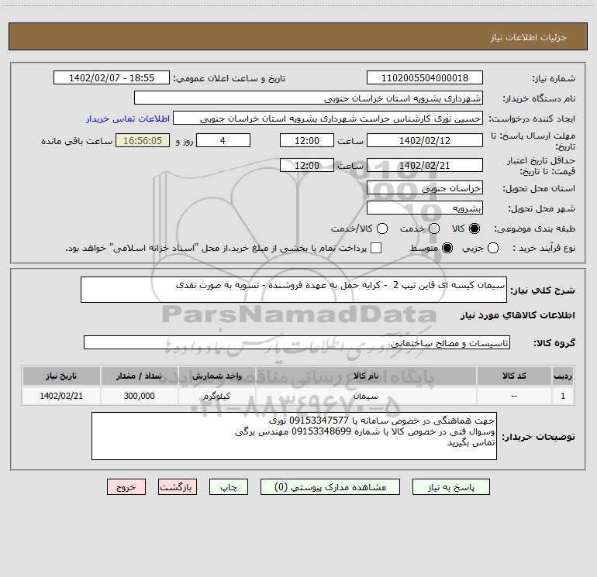597x577 pixels.
Task: Click the 300,000 quantity cell
Action: coord(139,396)
